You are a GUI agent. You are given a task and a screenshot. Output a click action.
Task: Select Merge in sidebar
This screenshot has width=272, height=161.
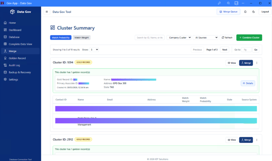point(20,51)
